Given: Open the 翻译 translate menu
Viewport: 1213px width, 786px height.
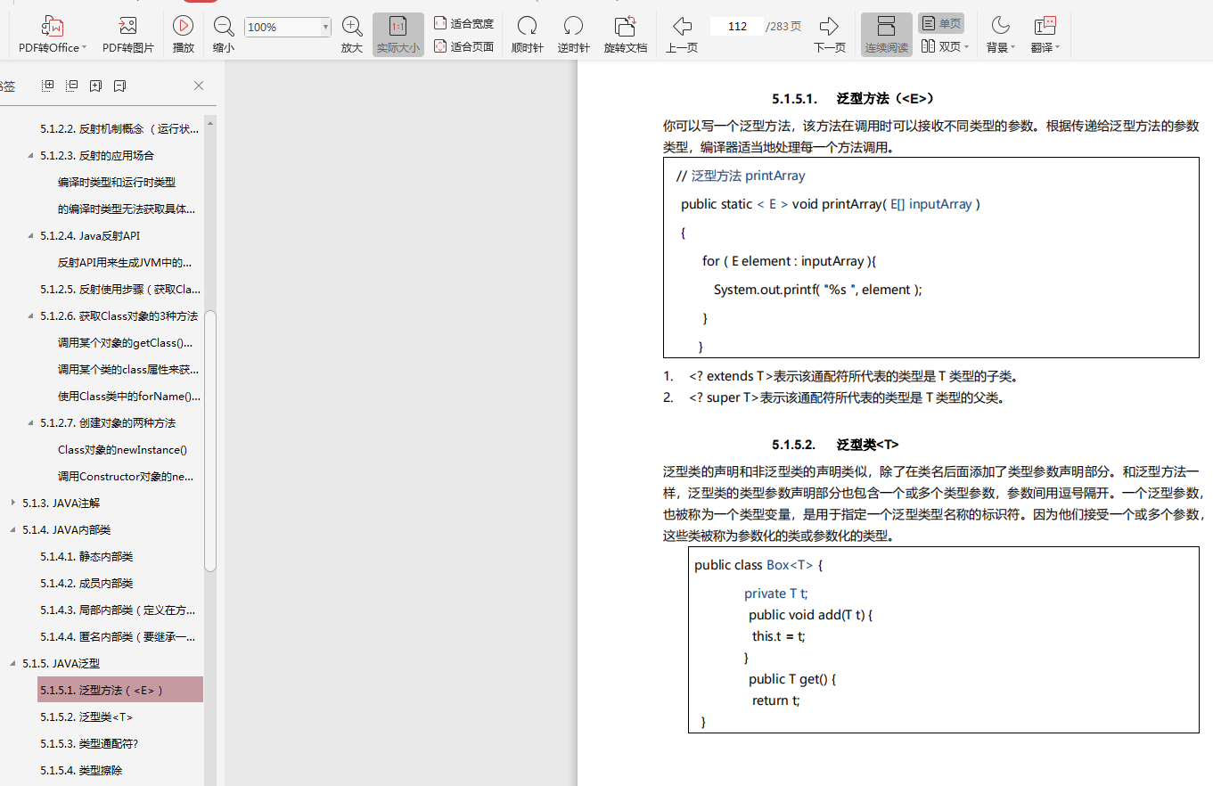Looking at the screenshot, I should point(1043,33).
